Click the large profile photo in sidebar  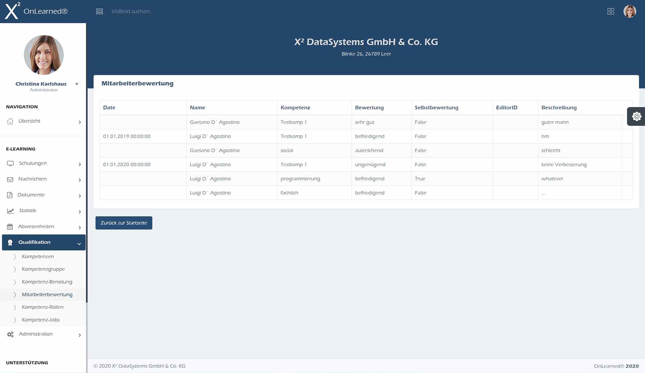44,55
